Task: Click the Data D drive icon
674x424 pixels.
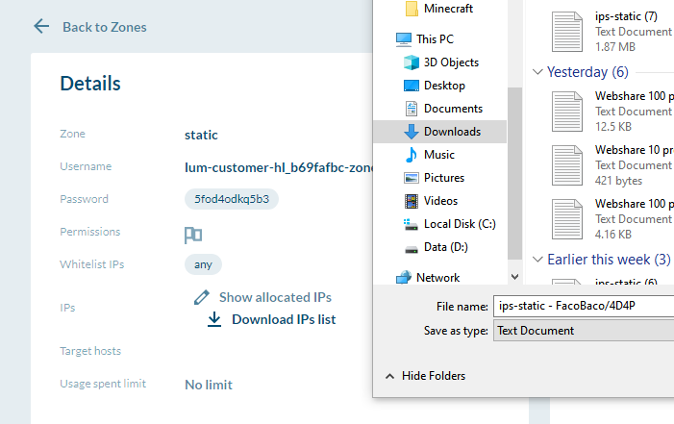Action: [x=412, y=249]
